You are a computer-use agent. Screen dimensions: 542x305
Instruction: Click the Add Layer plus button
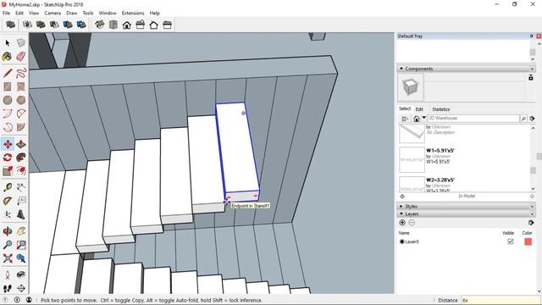click(x=402, y=223)
